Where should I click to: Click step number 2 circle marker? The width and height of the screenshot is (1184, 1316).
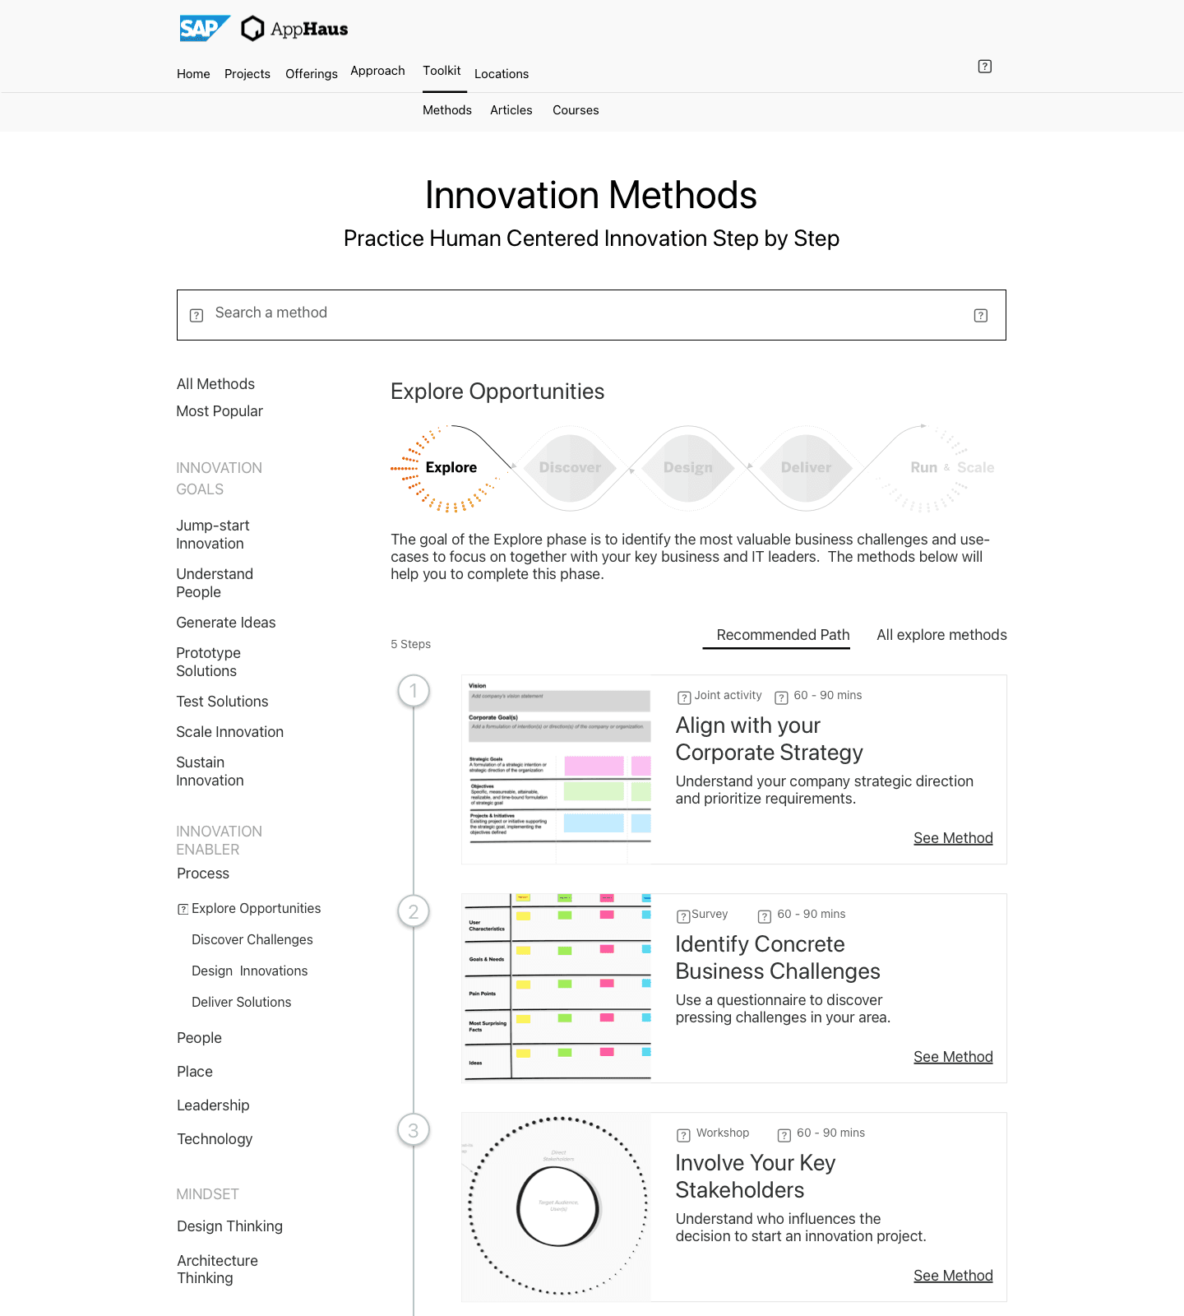[414, 911]
